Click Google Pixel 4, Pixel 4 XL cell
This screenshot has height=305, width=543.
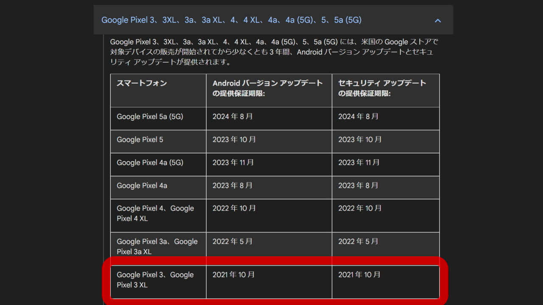pos(155,213)
